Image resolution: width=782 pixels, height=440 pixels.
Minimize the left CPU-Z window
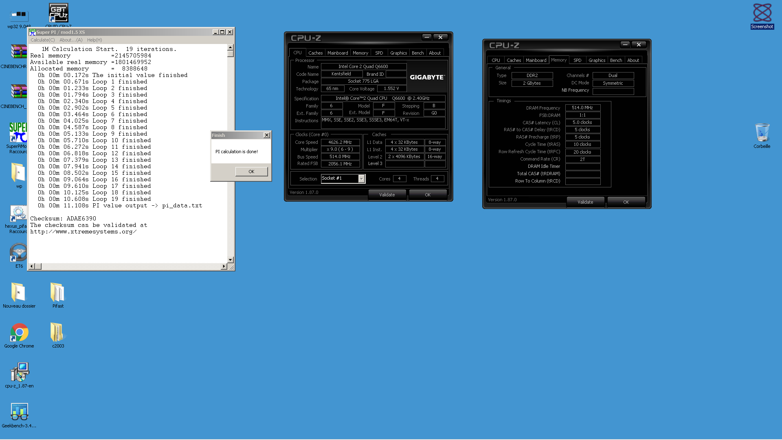click(426, 37)
